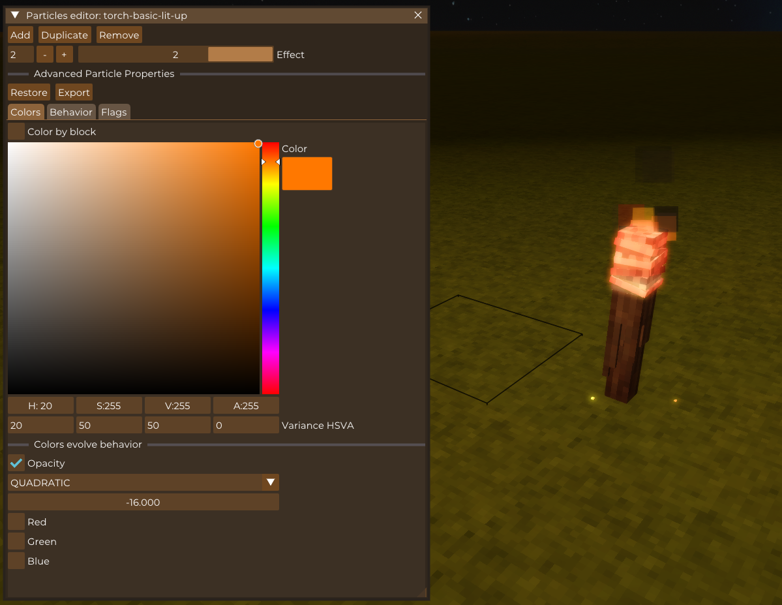The width and height of the screenshot is (782, 605).
Task: Click the S:255 saturation field
Action: (109, 405)
